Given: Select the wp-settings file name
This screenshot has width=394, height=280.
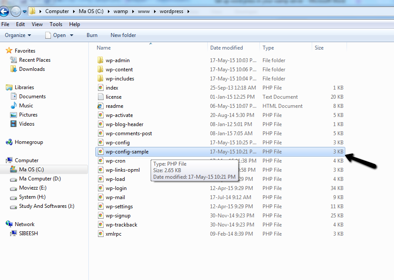Looking at the screenshot, I should (x=119, y=207).
